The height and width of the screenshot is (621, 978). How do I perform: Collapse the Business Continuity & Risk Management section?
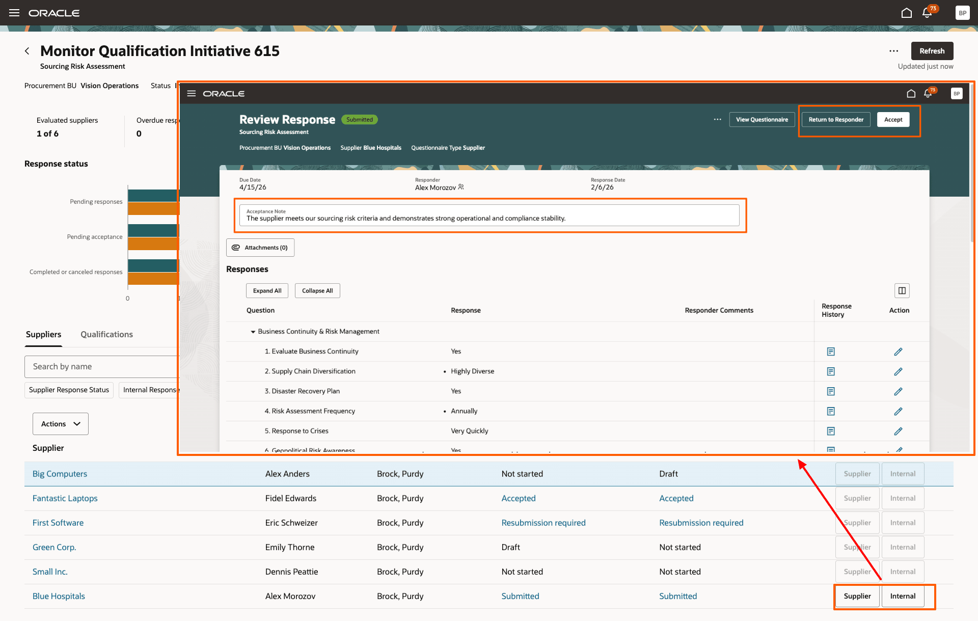coord(253,332)
